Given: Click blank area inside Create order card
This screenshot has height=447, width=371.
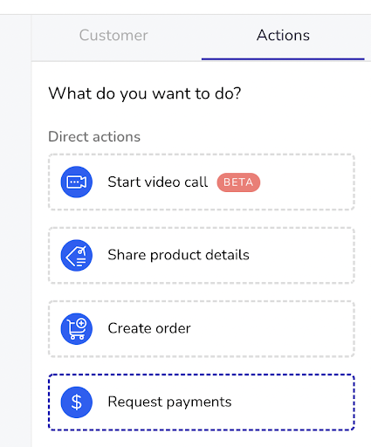Looking at the screenshot, I should [x=272, y=328].
